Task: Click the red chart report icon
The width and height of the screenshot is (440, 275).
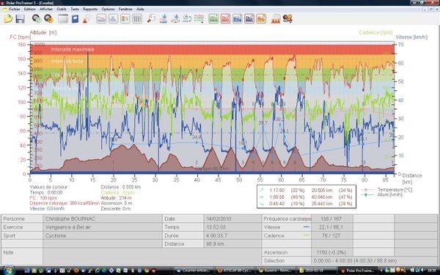Action: (225, 19)
